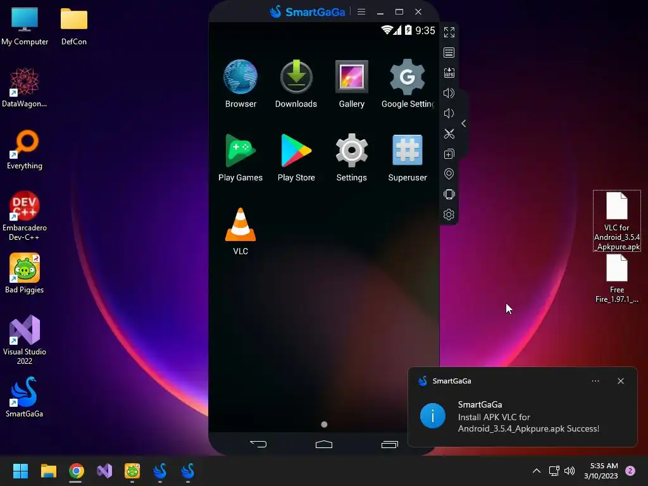Open SmartGaGa sidebar settings gear
Image resolution: width=648 pixels, height=486 pixels.
click(449, 215)
